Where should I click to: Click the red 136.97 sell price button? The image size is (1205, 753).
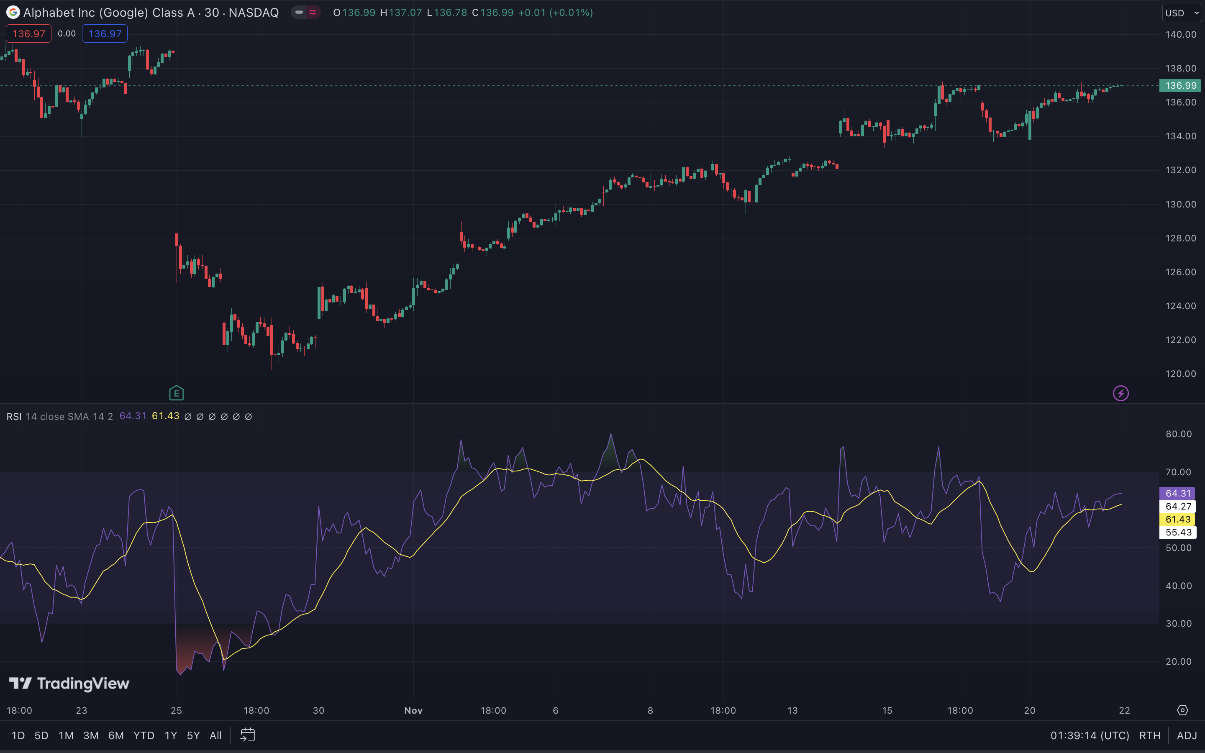coord(28,34)
